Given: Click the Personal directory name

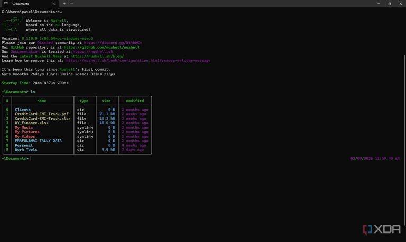Looking at the screenshot, I should tap(24, 145).
